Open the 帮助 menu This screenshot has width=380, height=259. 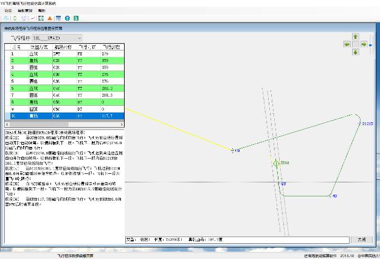(41, 10)
